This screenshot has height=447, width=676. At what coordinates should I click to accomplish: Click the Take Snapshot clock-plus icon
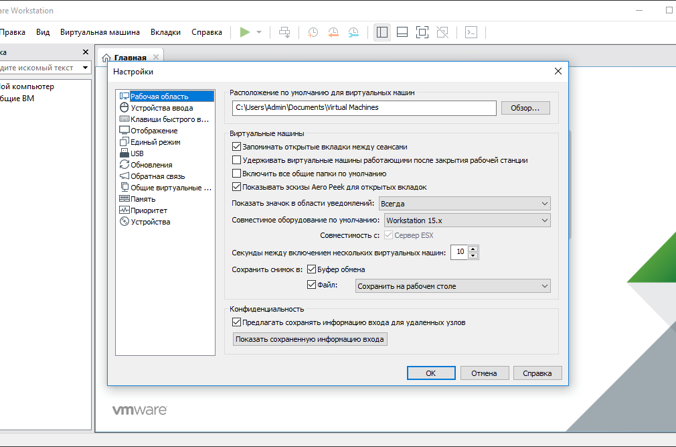313,32
